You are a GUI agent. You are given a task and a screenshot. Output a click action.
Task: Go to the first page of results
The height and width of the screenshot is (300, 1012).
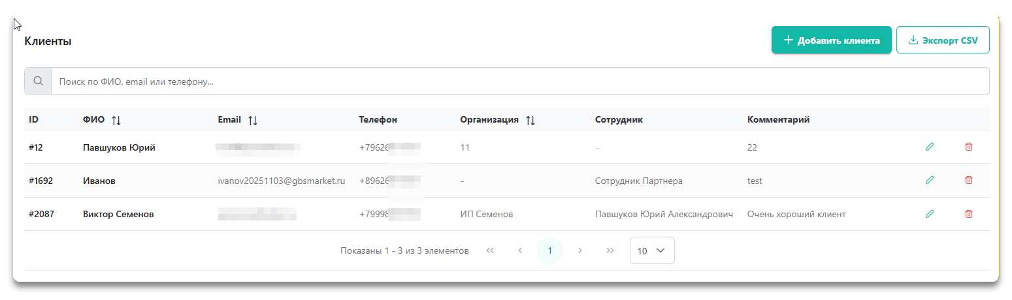point(490,250)
